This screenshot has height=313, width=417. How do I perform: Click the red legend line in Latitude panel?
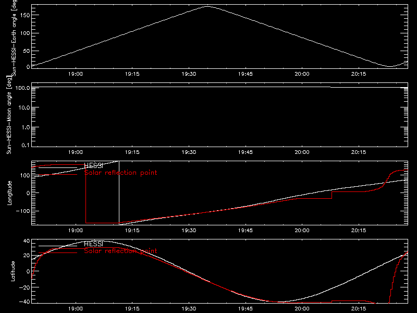pos(58,253)
